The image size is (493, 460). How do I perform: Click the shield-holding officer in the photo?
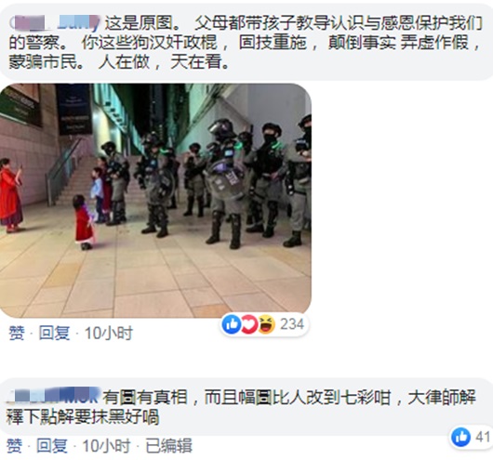(224, 184)
